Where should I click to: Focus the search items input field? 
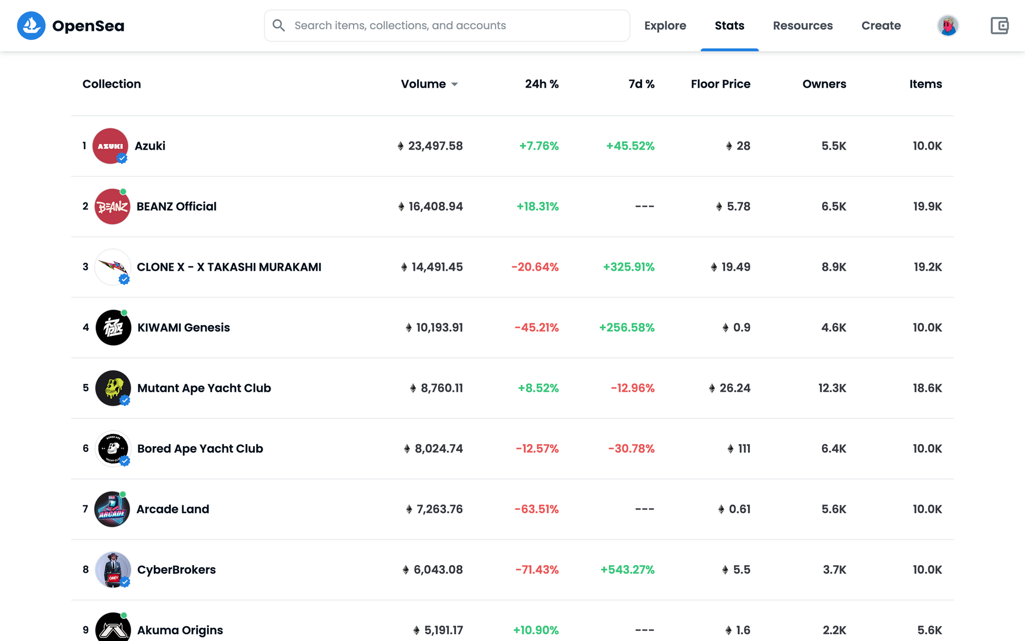tap(451, 26)
